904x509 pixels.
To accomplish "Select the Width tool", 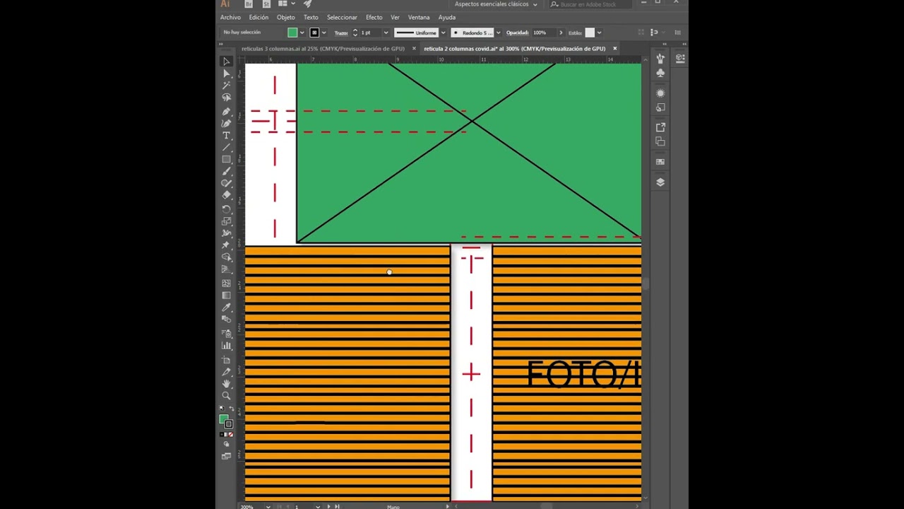I will point(226,233).
